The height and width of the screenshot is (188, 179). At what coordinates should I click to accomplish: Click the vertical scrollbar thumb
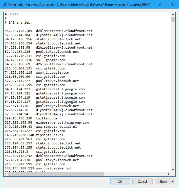point(173,19)
